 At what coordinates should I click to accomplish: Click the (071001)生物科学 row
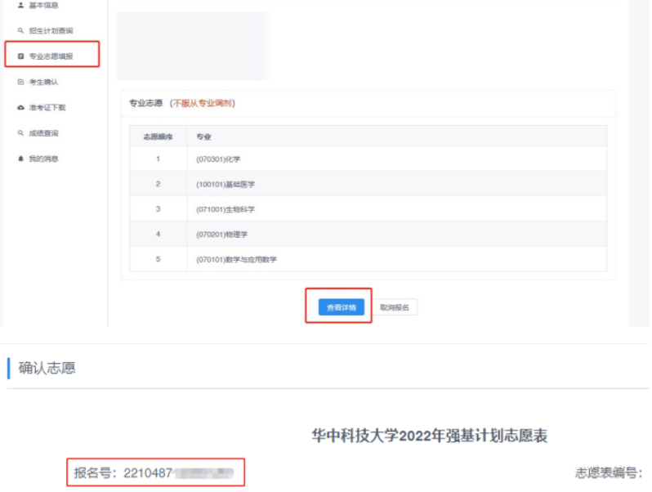pyautogui.click(x=368, y=208)
